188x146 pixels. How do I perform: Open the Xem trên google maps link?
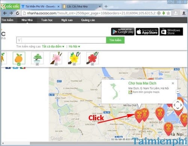pyautogui.click(x=146, y=92)
